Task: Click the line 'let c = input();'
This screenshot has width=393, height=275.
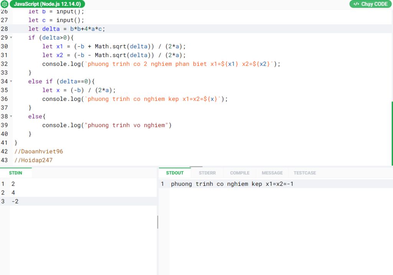Action: (56, 20)
